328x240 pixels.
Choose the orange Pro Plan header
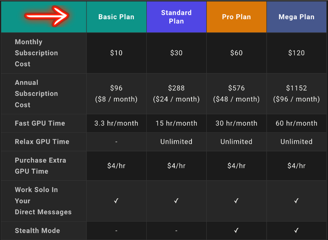tap(237, 17)
